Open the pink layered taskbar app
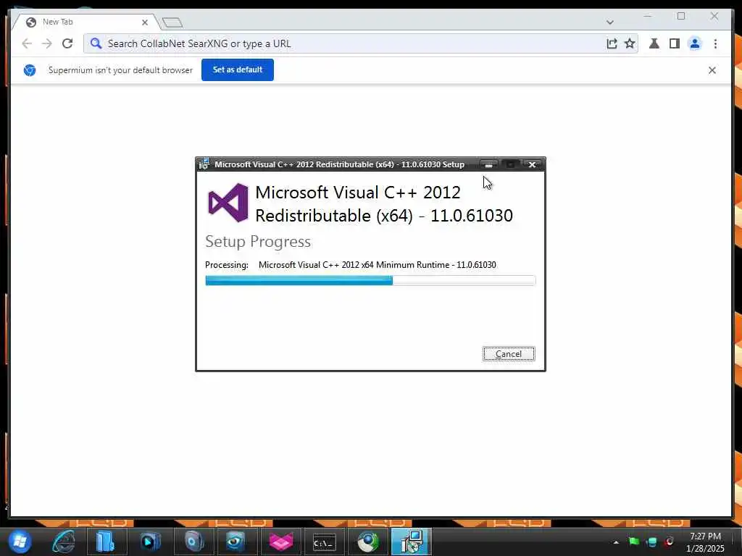 tap(280, 542)
